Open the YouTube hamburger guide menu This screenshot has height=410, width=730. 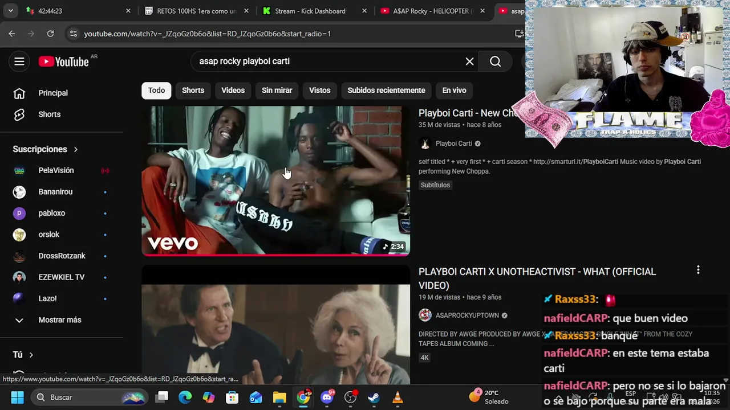coord(19,61)
